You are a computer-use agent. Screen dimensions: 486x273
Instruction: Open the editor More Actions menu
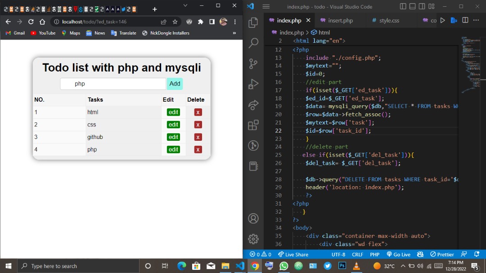[x=476, y=20]
